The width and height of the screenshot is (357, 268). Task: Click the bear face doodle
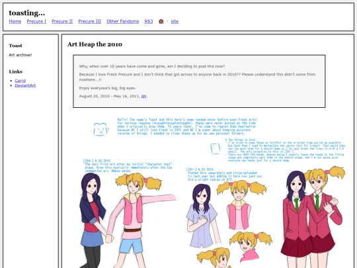point(101,129)
